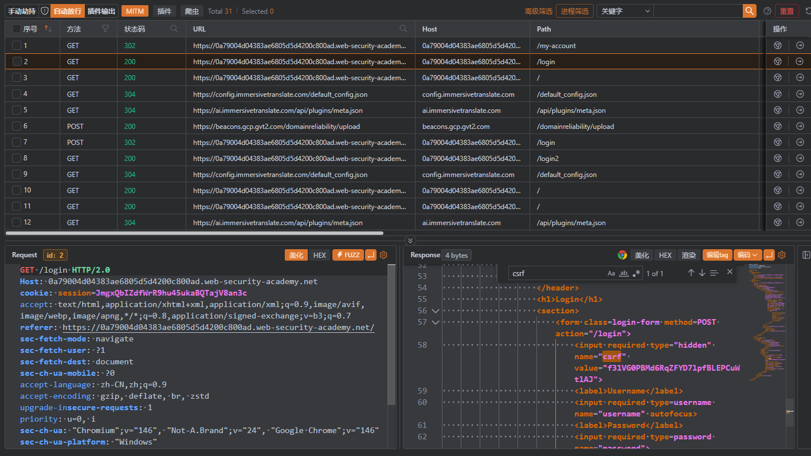
Task: Click the orange search magnifier button
Action: [749, 11]
